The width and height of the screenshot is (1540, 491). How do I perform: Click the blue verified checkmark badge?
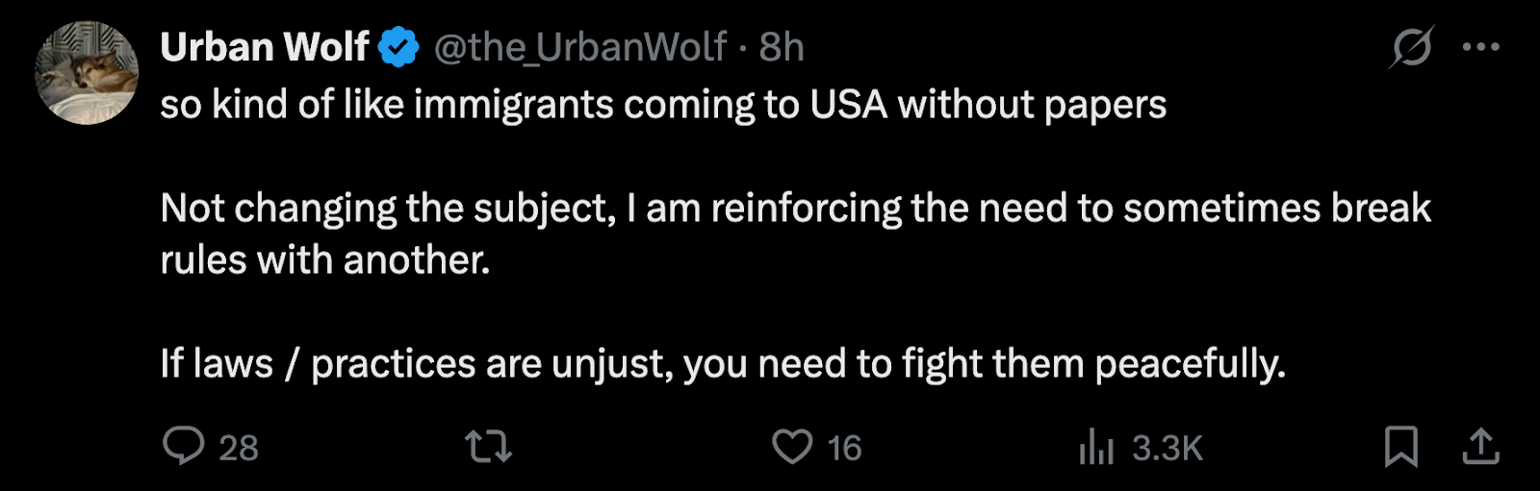coord(398,47)
